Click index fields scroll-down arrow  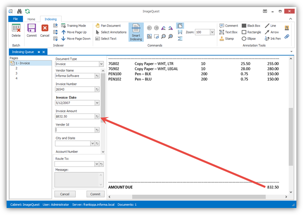tap(103, 152)
